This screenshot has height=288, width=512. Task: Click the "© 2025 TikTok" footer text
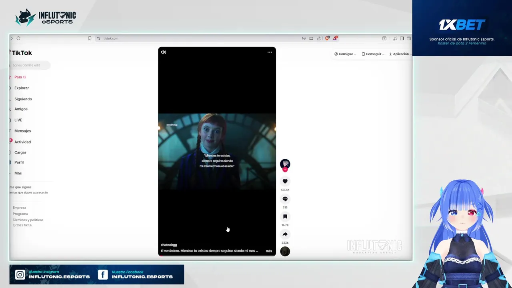click(x=22, y=225)
